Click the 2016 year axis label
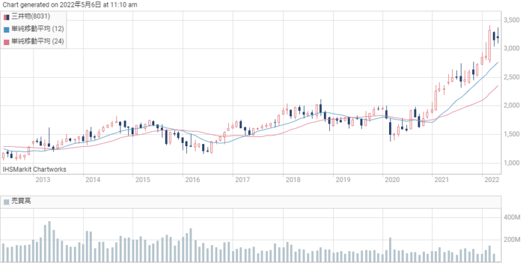This screenshot has height=263, width=532. click(192, 179)
